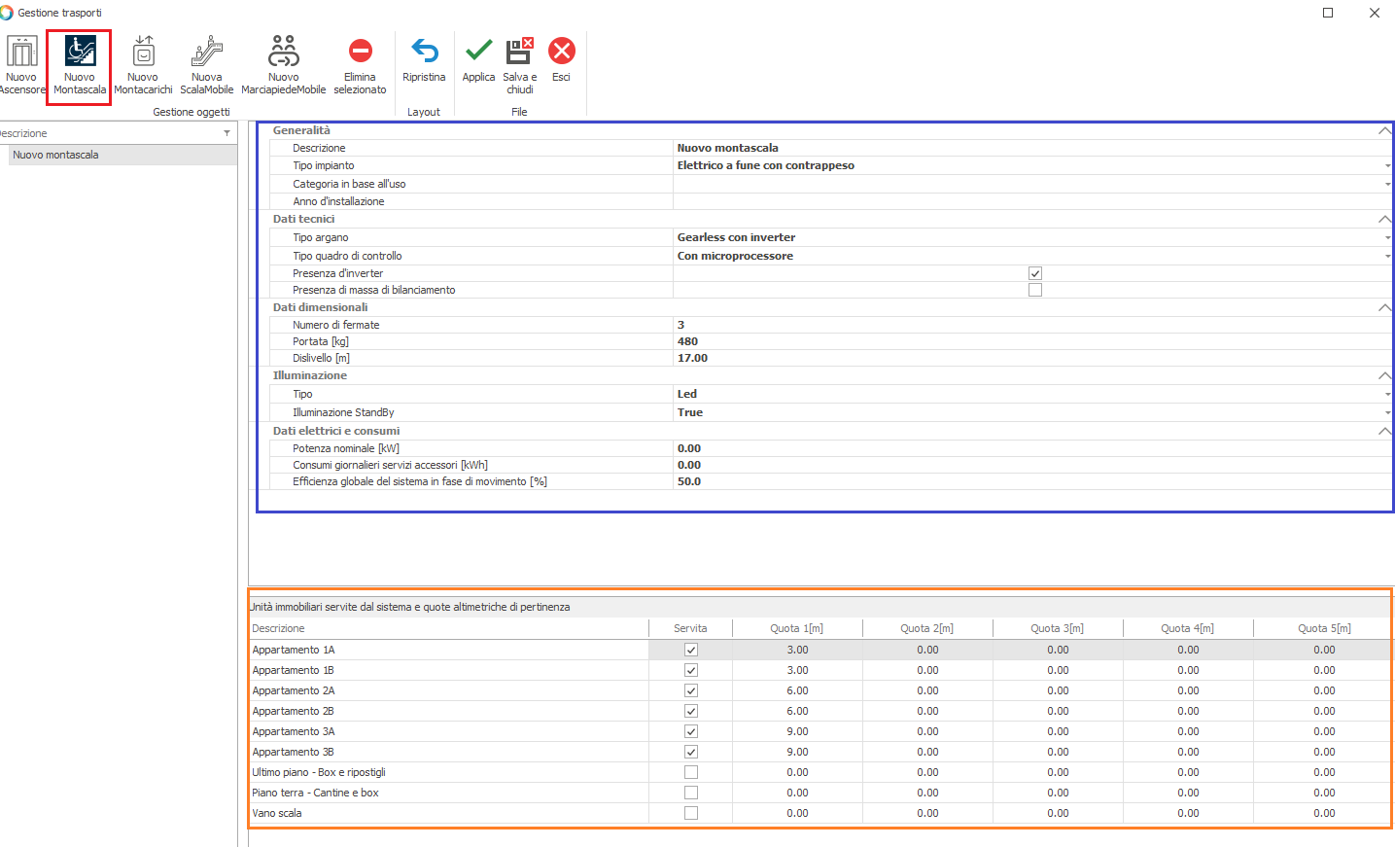
Task: Enable Presenza di massa di bilanciamento
Action: [x=1035, y=290]
